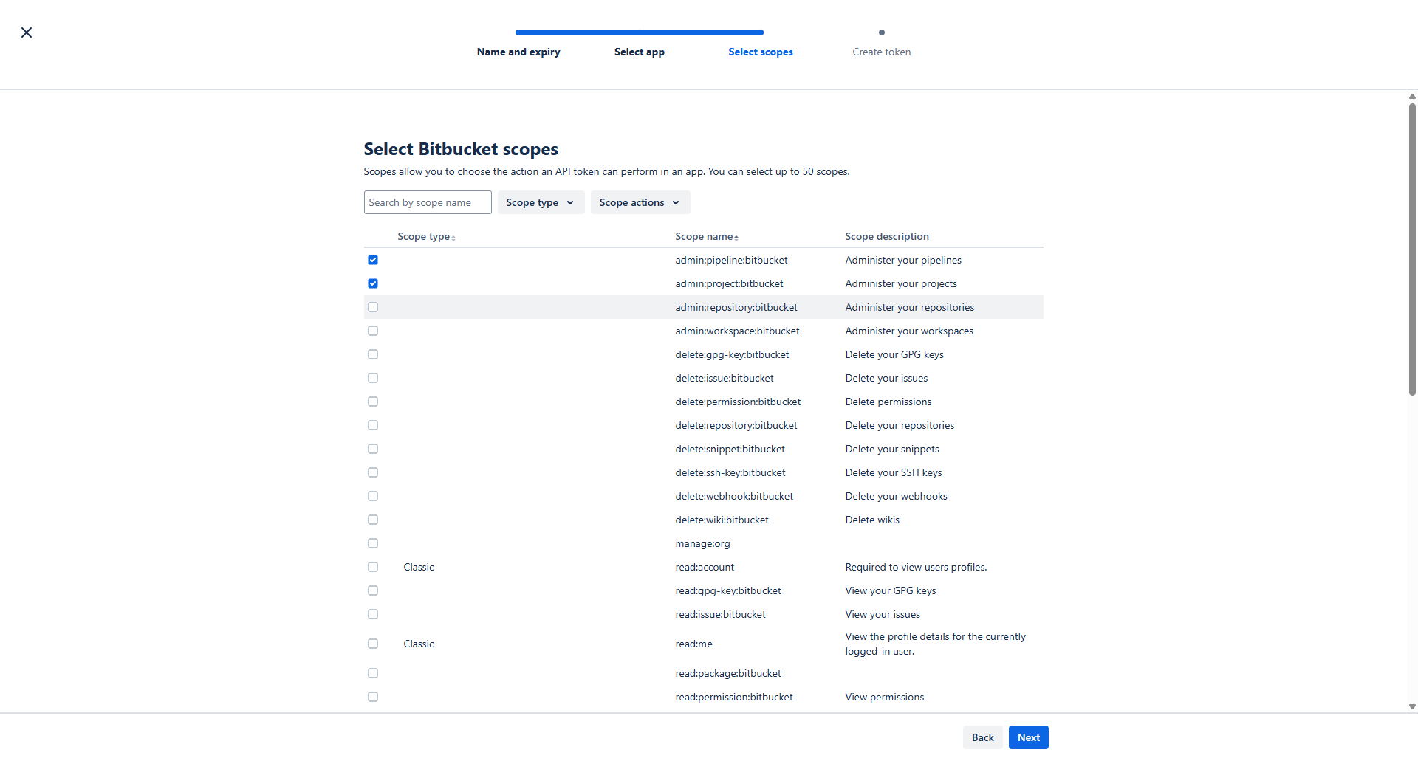Close the token creation wizard with X
The width and height of the screenshot is (1418, 761).
point(27,32)
